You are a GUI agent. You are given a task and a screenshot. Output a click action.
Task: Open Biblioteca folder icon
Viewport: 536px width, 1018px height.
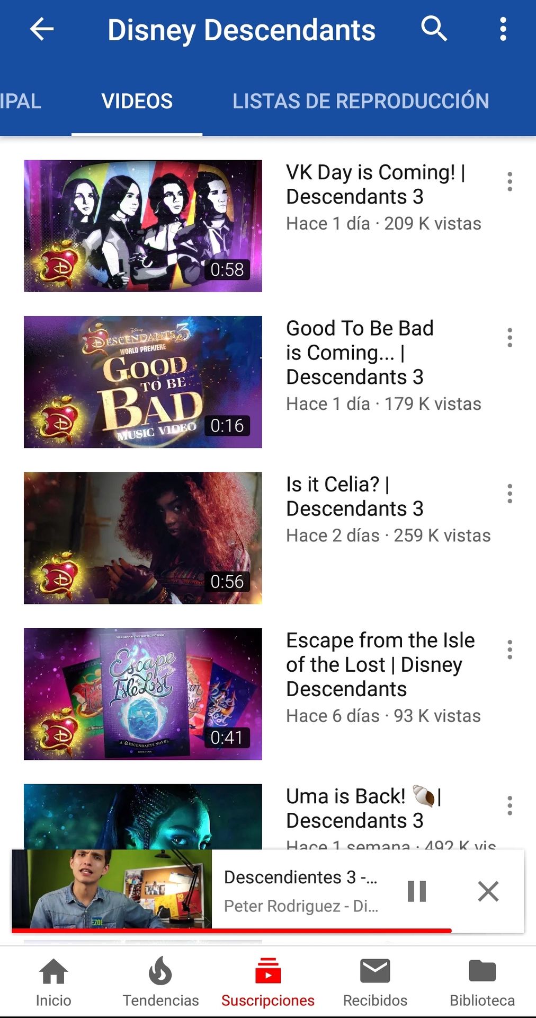coord(482,971)
